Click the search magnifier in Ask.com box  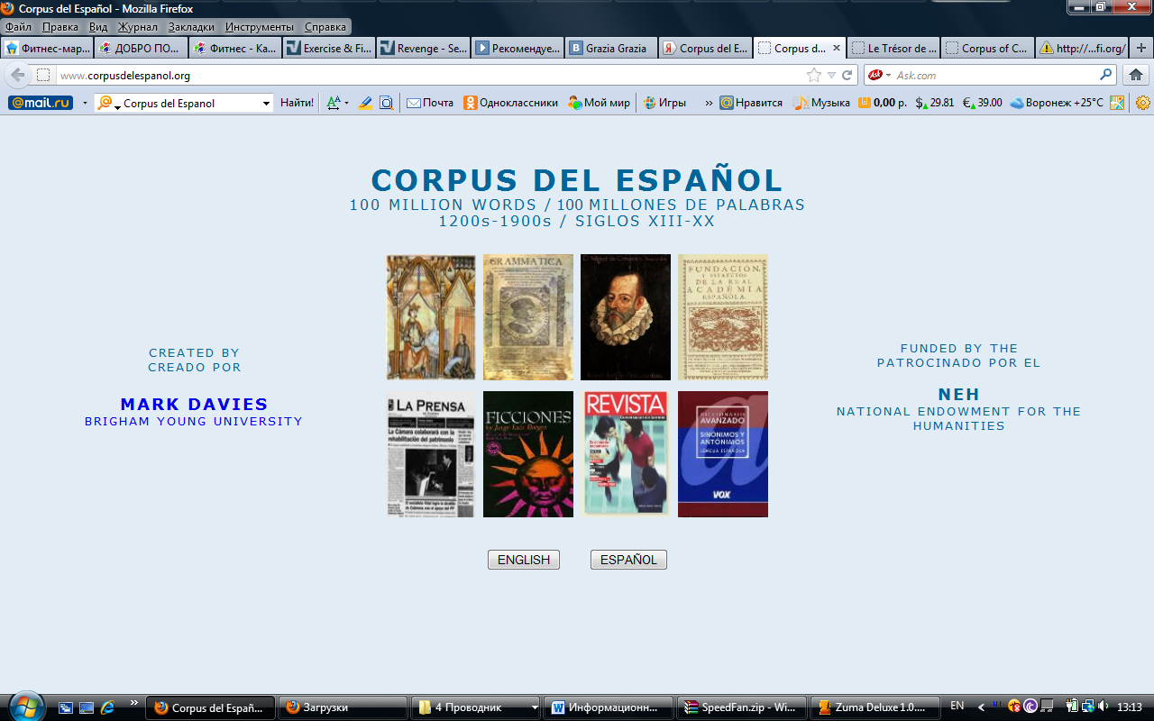pos(1106,75)
